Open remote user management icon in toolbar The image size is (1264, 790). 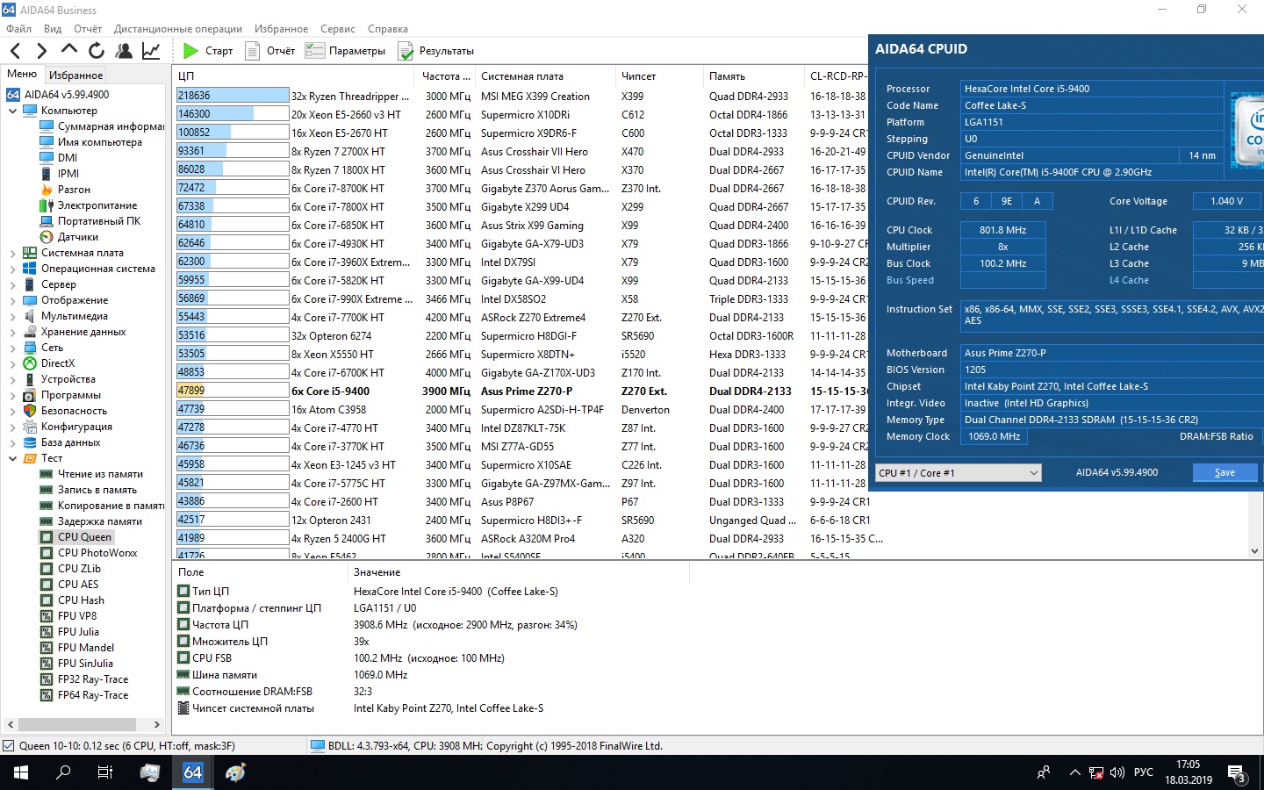(x=124, y=51)
